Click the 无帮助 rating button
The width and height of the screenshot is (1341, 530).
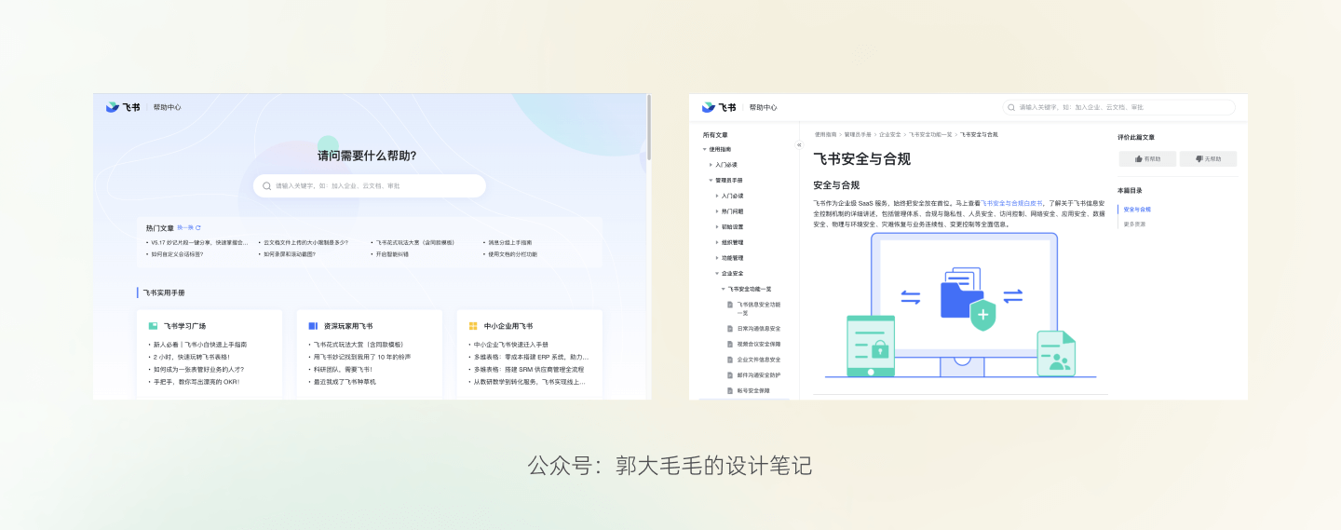tap(1208, 159)
